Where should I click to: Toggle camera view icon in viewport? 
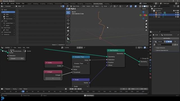pos(146,27)
